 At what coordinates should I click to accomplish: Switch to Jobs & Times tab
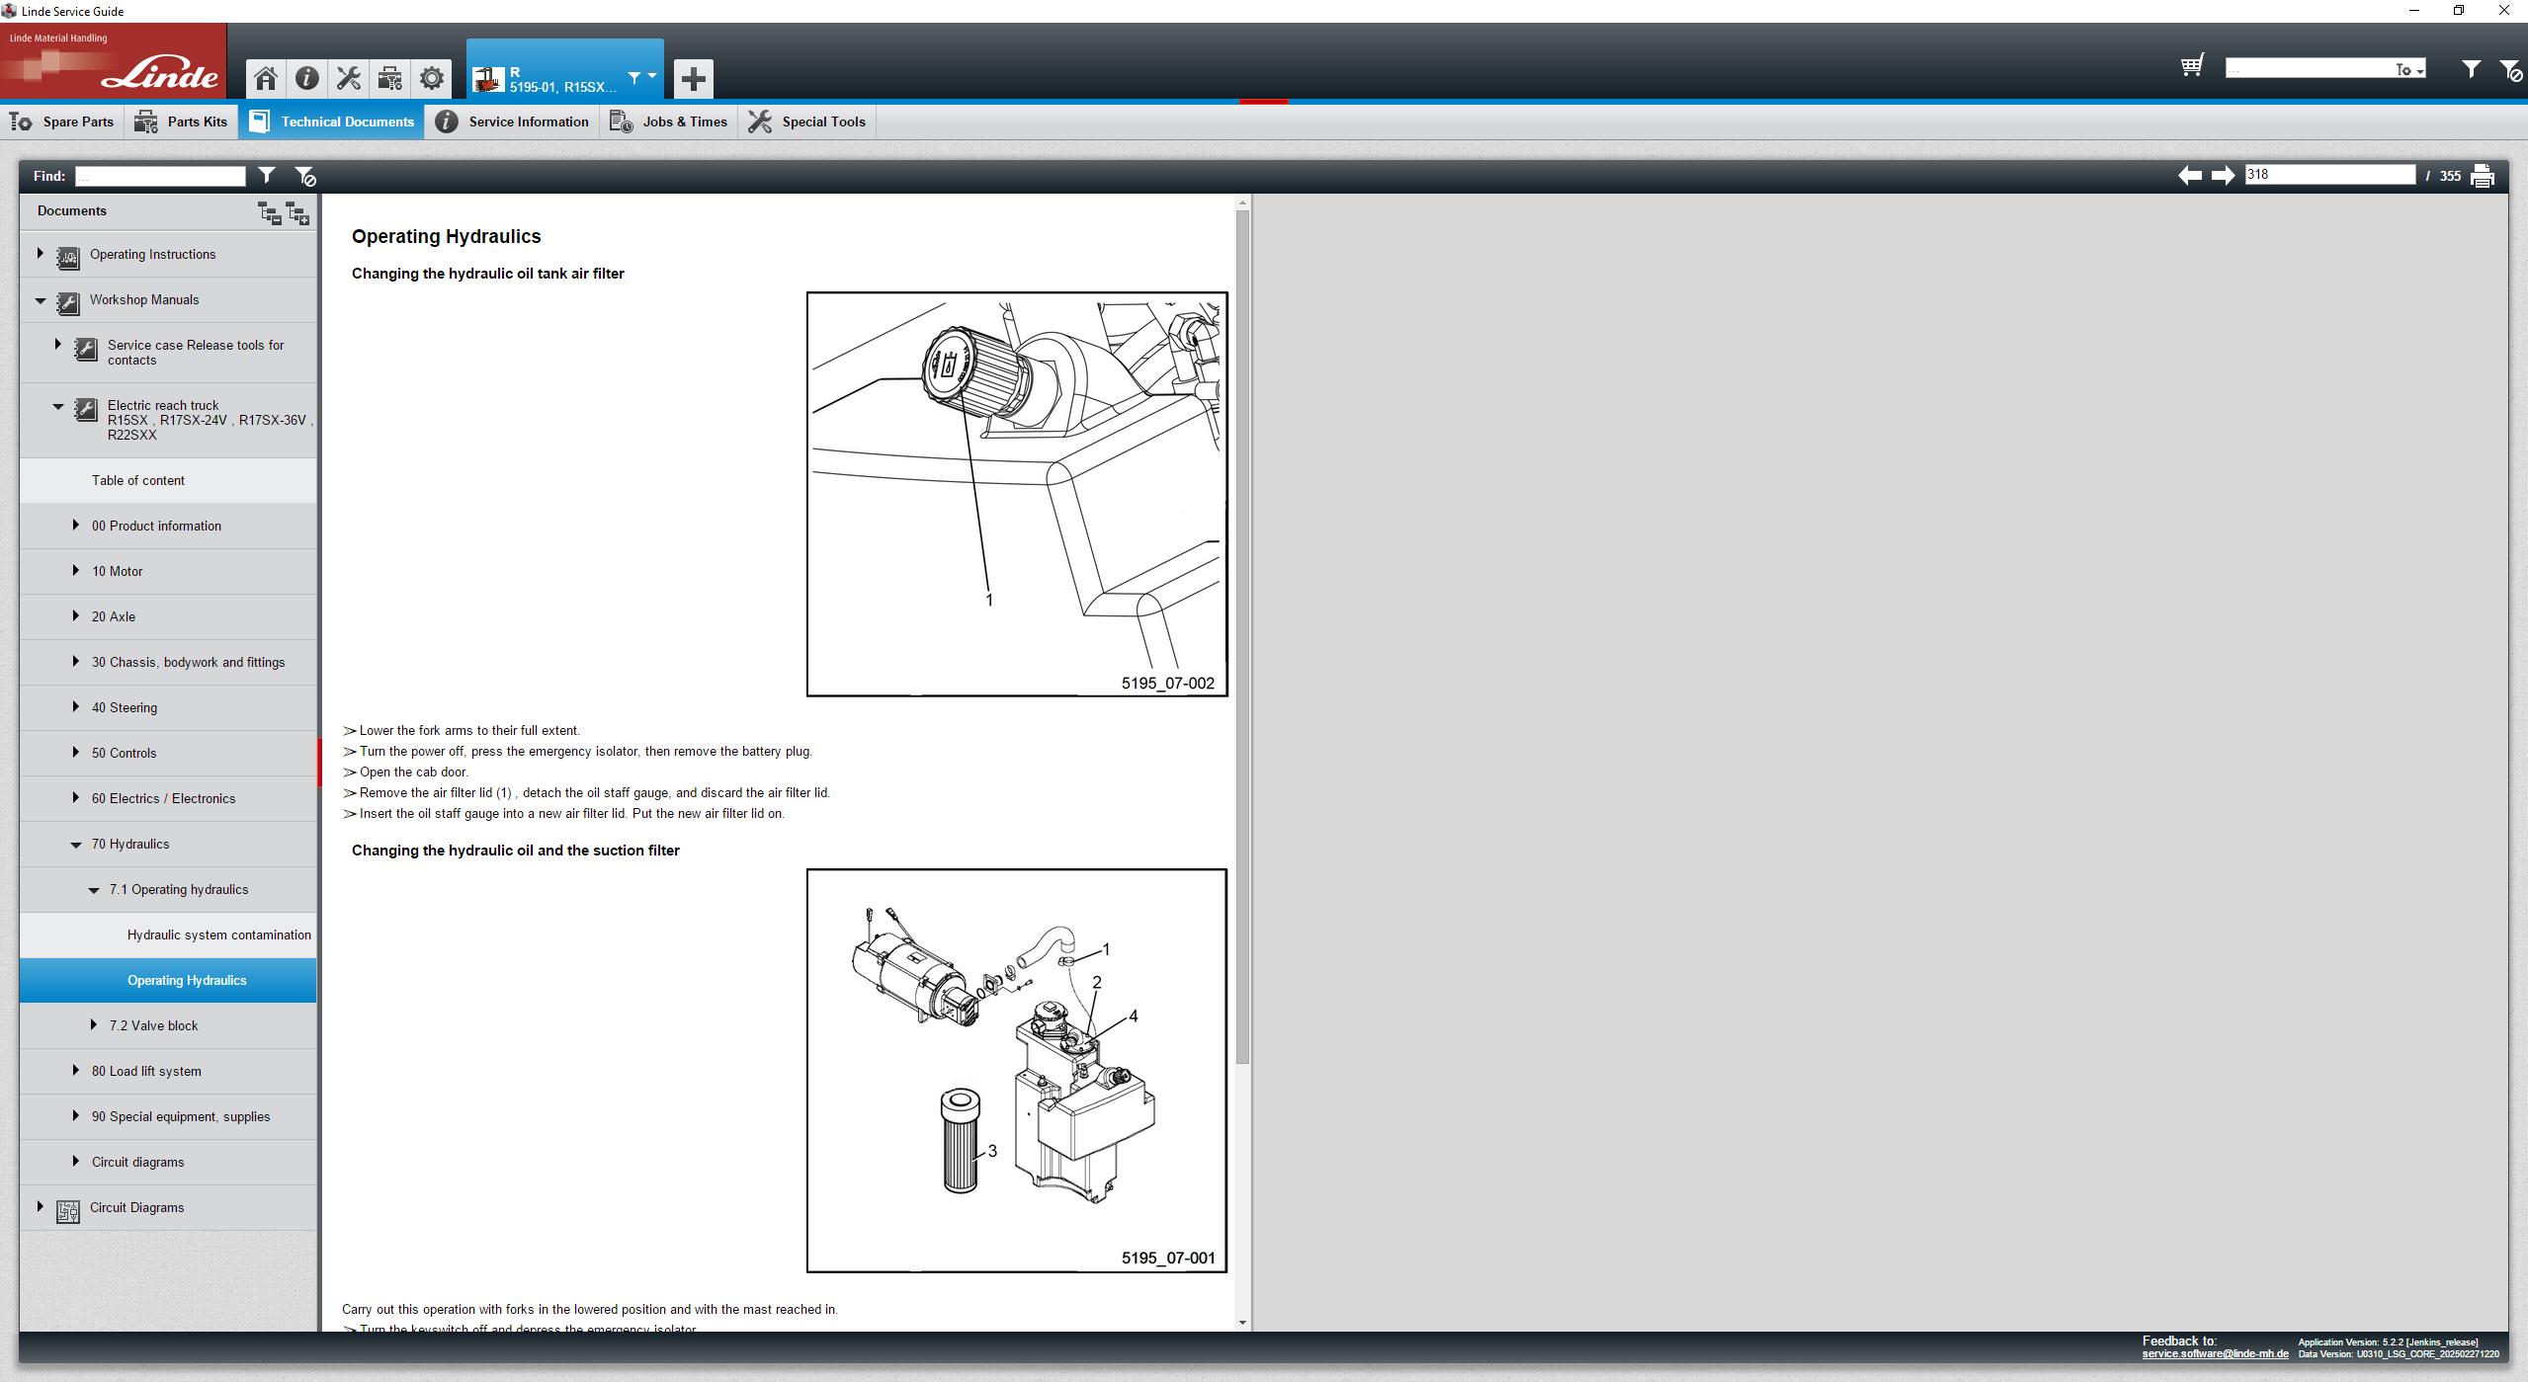(x=668, y=122)
